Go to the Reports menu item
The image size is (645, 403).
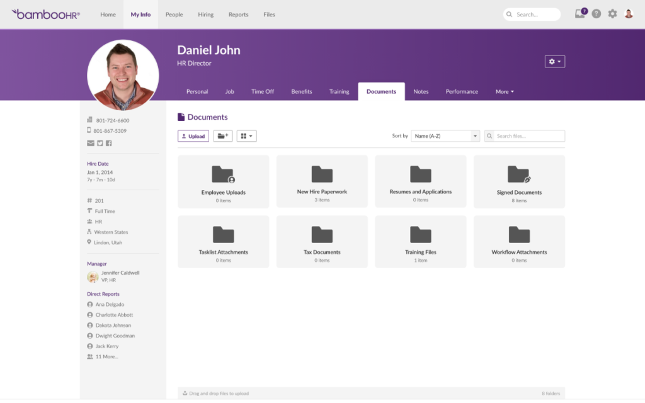[x=238, y=14]
